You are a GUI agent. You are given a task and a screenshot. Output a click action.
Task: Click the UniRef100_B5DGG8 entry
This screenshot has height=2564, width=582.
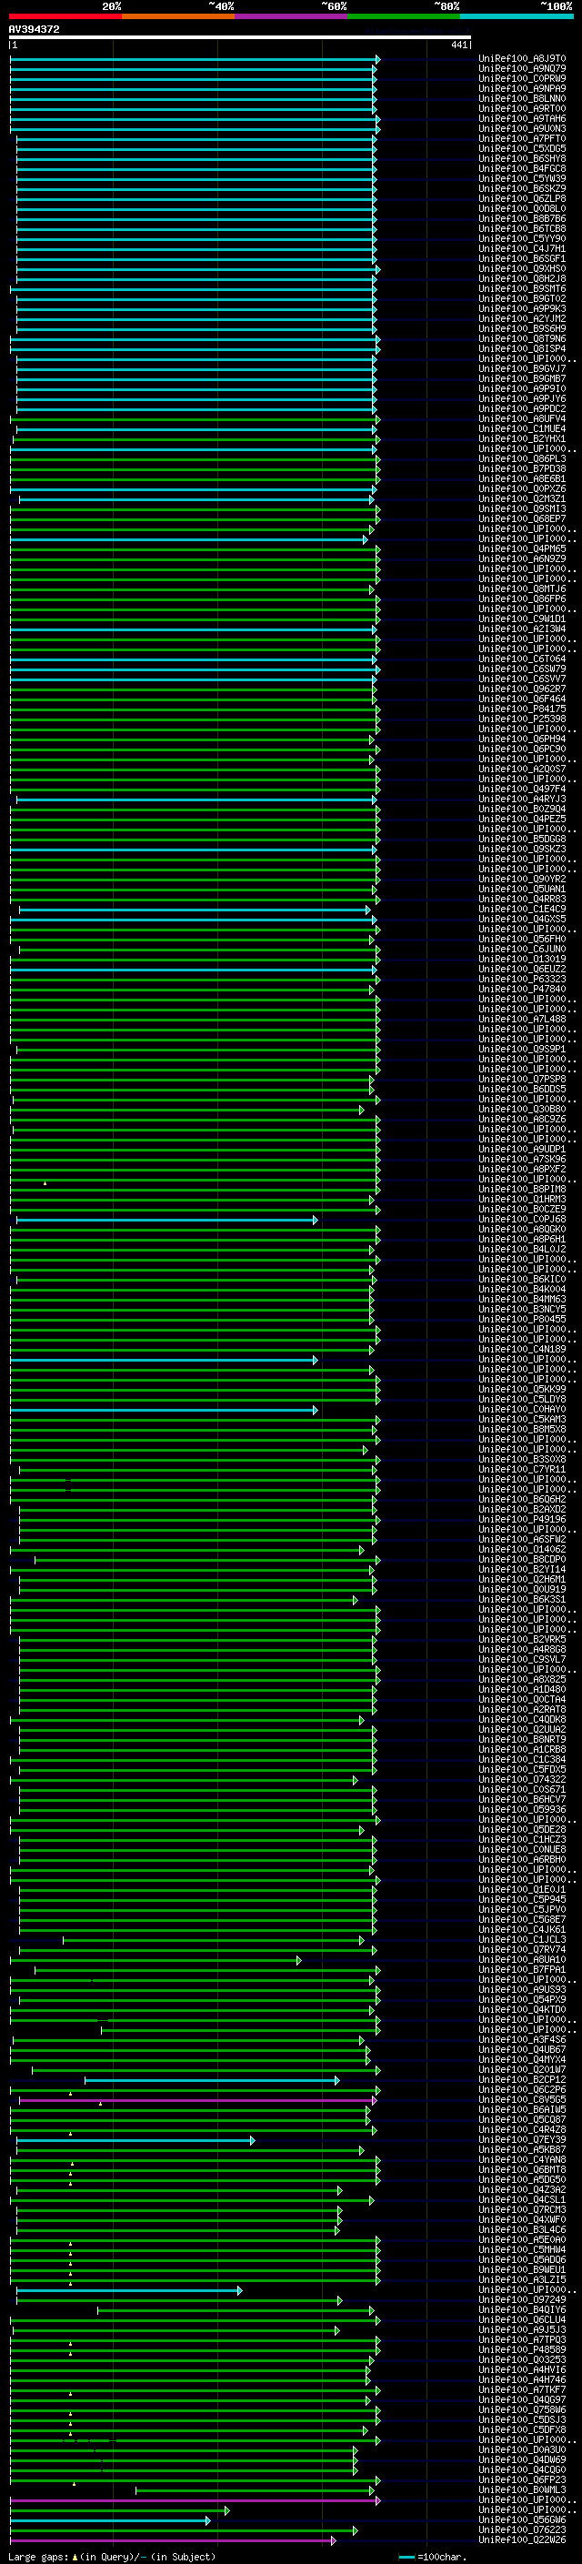click(x=522, y=840)
